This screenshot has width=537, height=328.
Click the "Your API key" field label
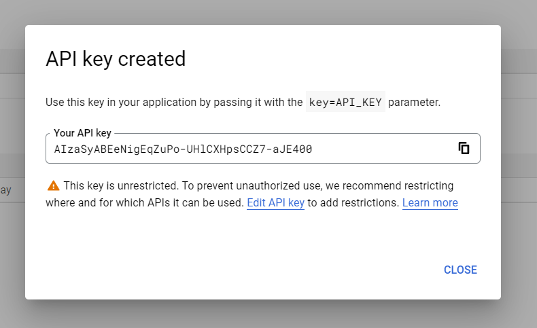pos(82,133)
